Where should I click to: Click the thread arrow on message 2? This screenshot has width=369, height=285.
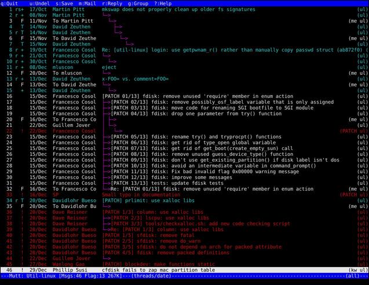[106, 15]
